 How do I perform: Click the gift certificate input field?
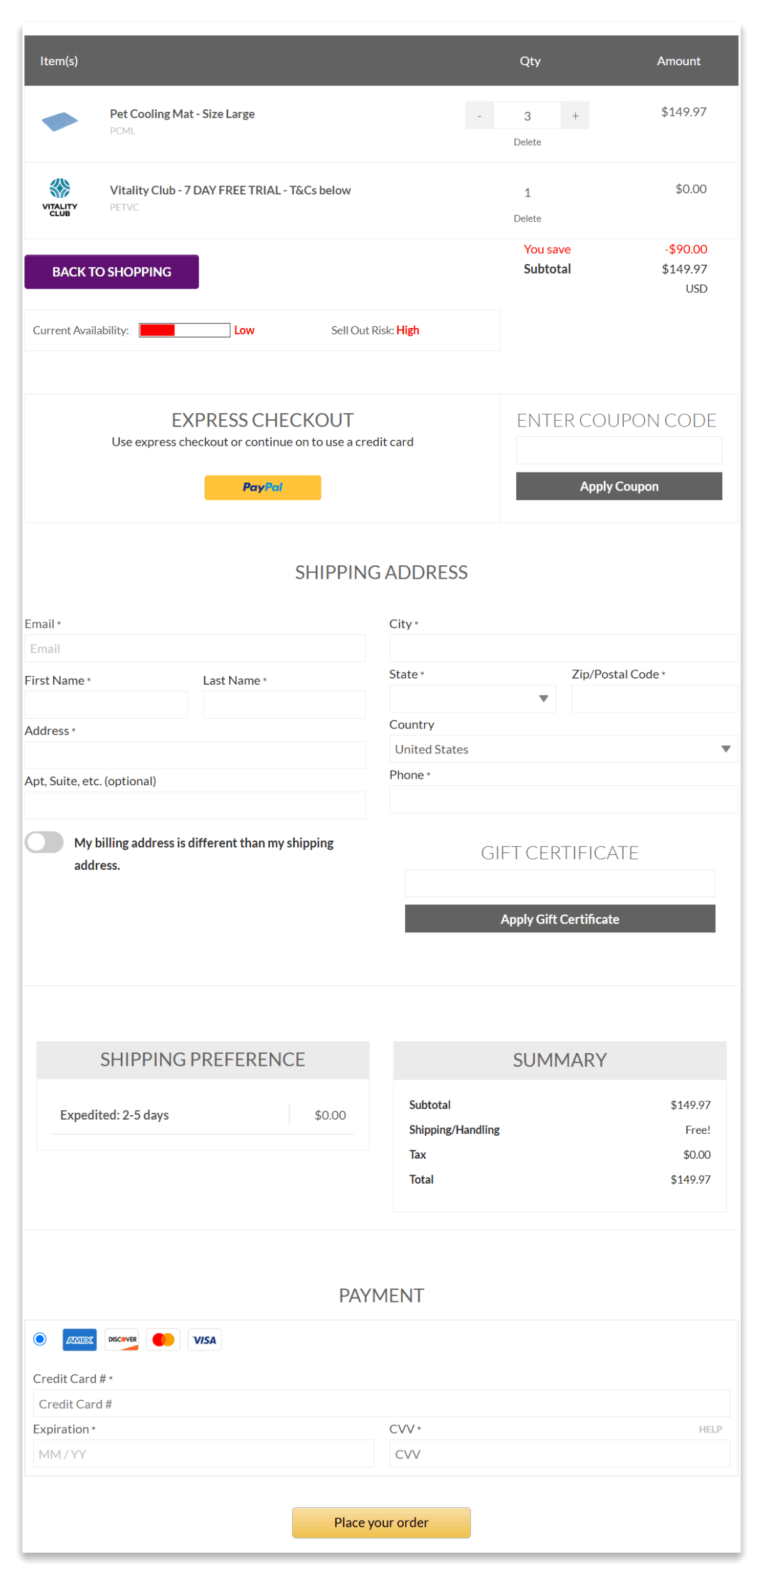(x=560, y=883)
